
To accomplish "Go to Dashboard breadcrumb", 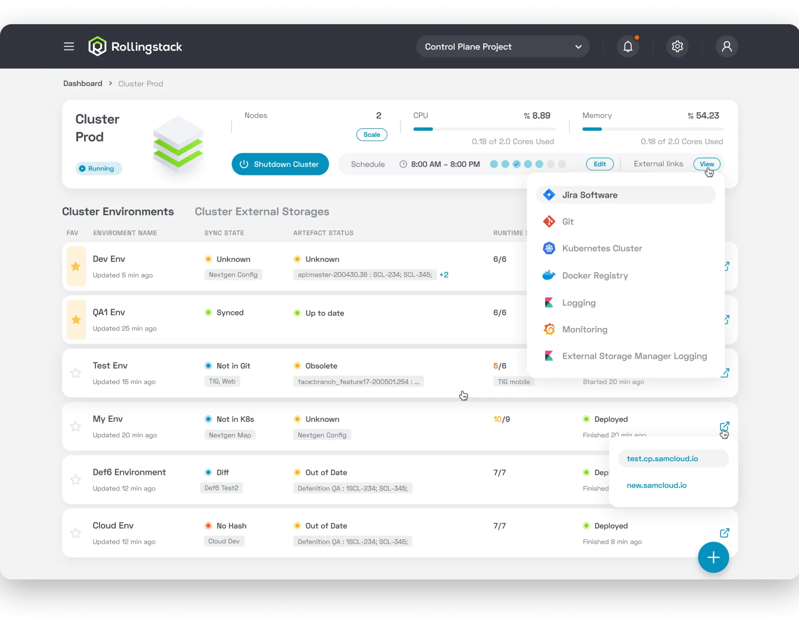I will pyautogui.click(x=83, y=84).
